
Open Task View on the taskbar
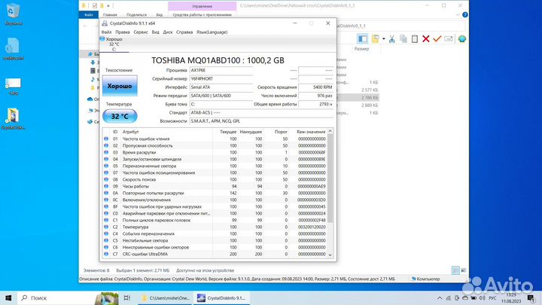click(127, 297)
